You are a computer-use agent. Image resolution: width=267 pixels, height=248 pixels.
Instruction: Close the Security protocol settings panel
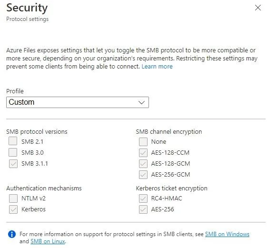tap(258, 8)
